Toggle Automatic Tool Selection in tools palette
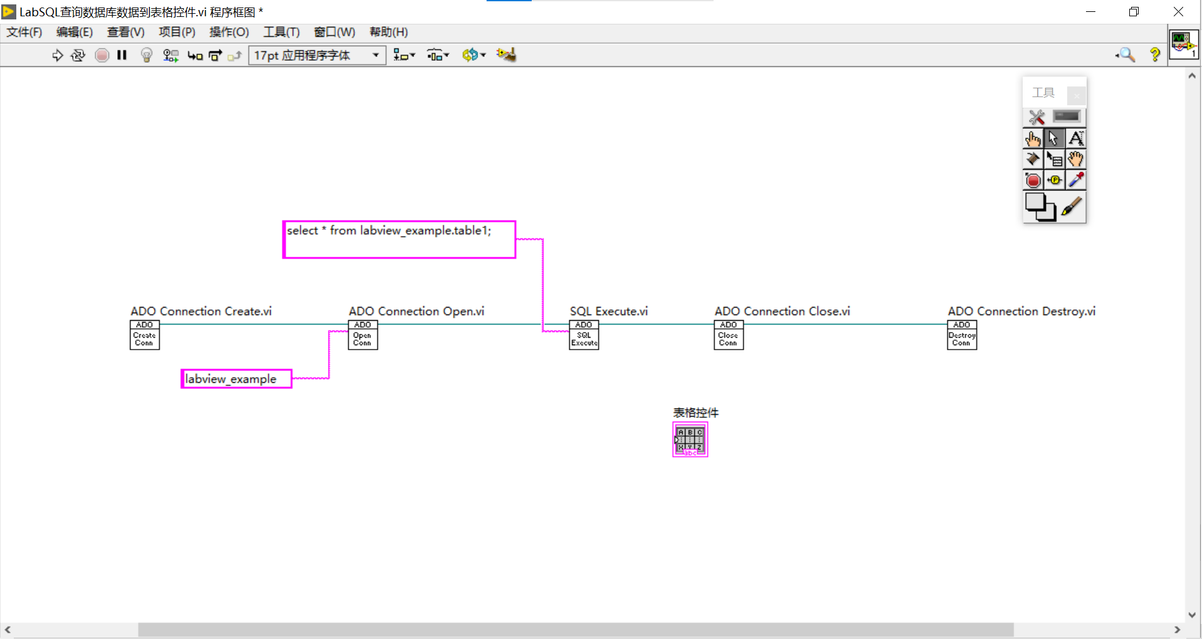This screenshot has height=639, width=1202. [1036, 117]
